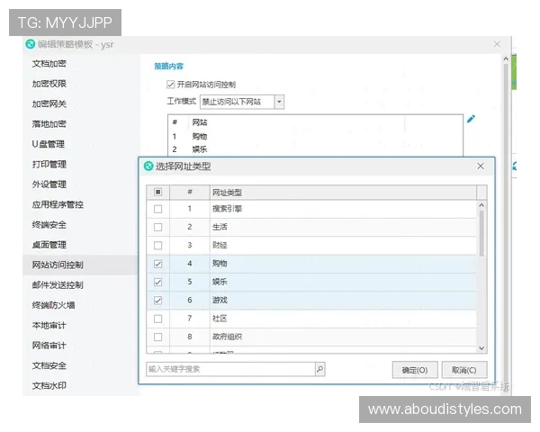Select the 购物 row in website list
This screenshot has width=540, height=432.
[315, 137]
